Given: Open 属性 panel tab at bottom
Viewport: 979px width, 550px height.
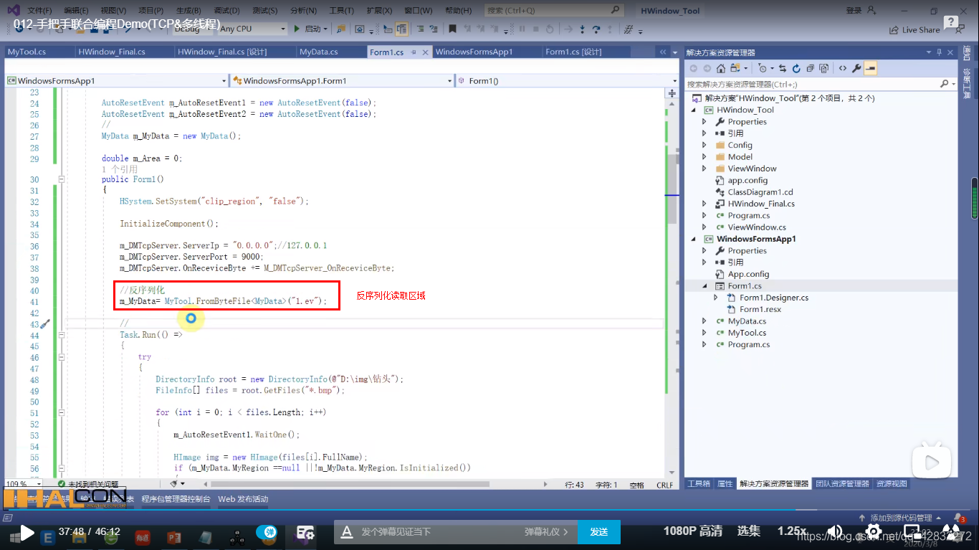Looking at the screenshot, I should pyautogui.click(x=725, y=484).
